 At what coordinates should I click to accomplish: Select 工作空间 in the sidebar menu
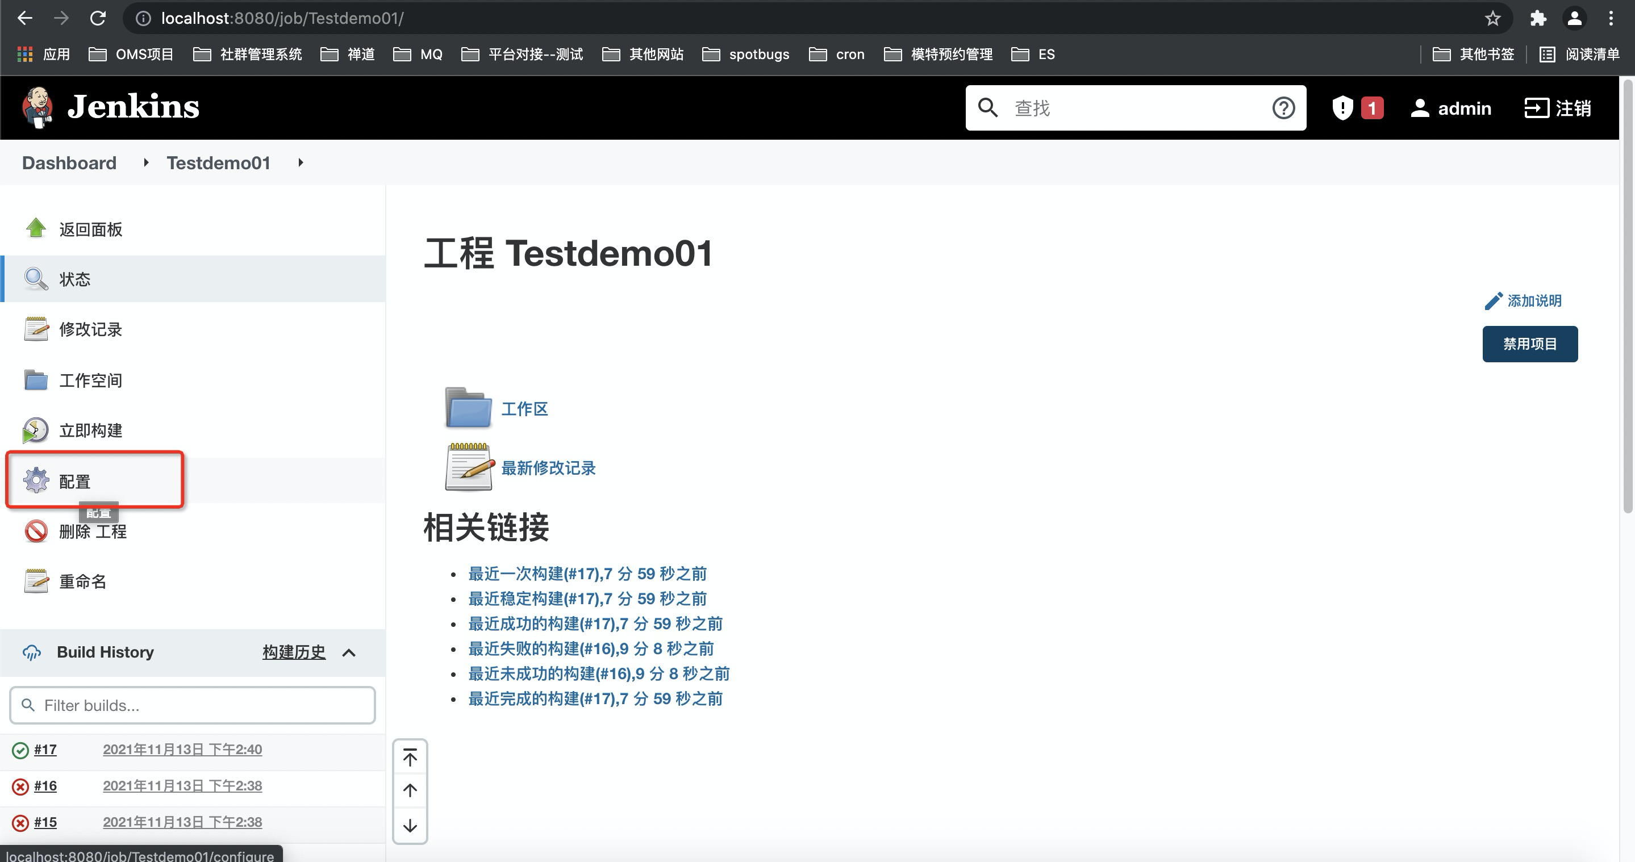[90, 380]
